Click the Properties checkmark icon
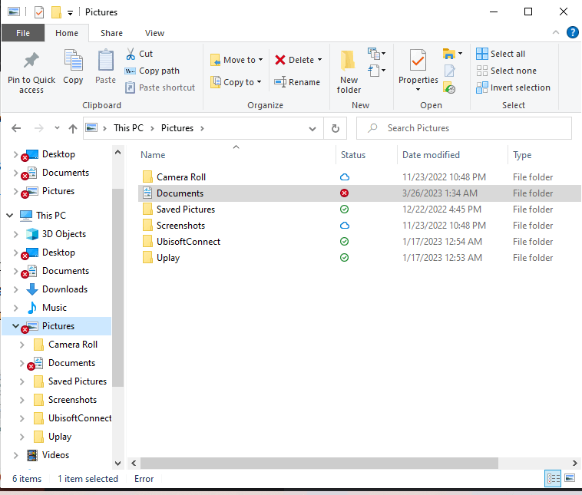The height and width of the screenshot is (495, 582). click(x=418, y=61)
